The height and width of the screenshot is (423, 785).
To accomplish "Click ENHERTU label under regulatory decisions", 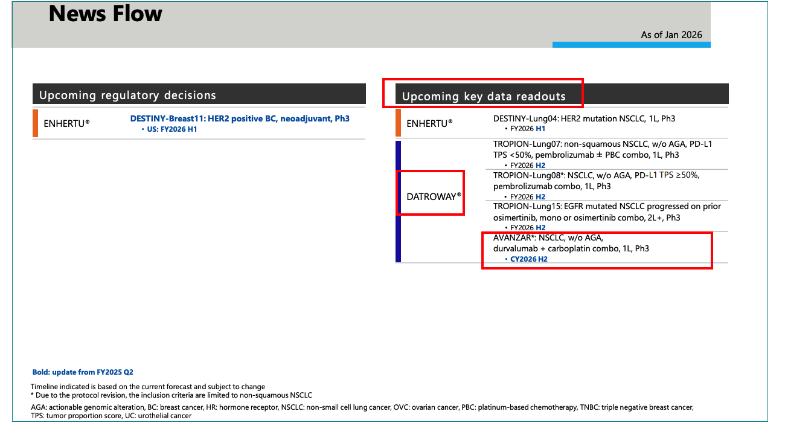I will (x=66, y=123).
